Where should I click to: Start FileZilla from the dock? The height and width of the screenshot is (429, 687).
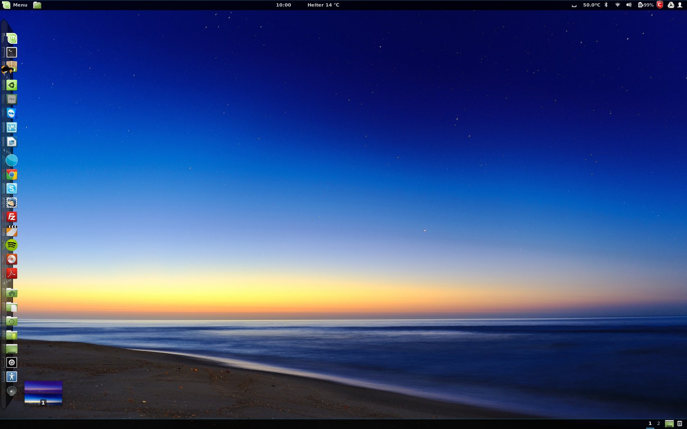(11, 217)
